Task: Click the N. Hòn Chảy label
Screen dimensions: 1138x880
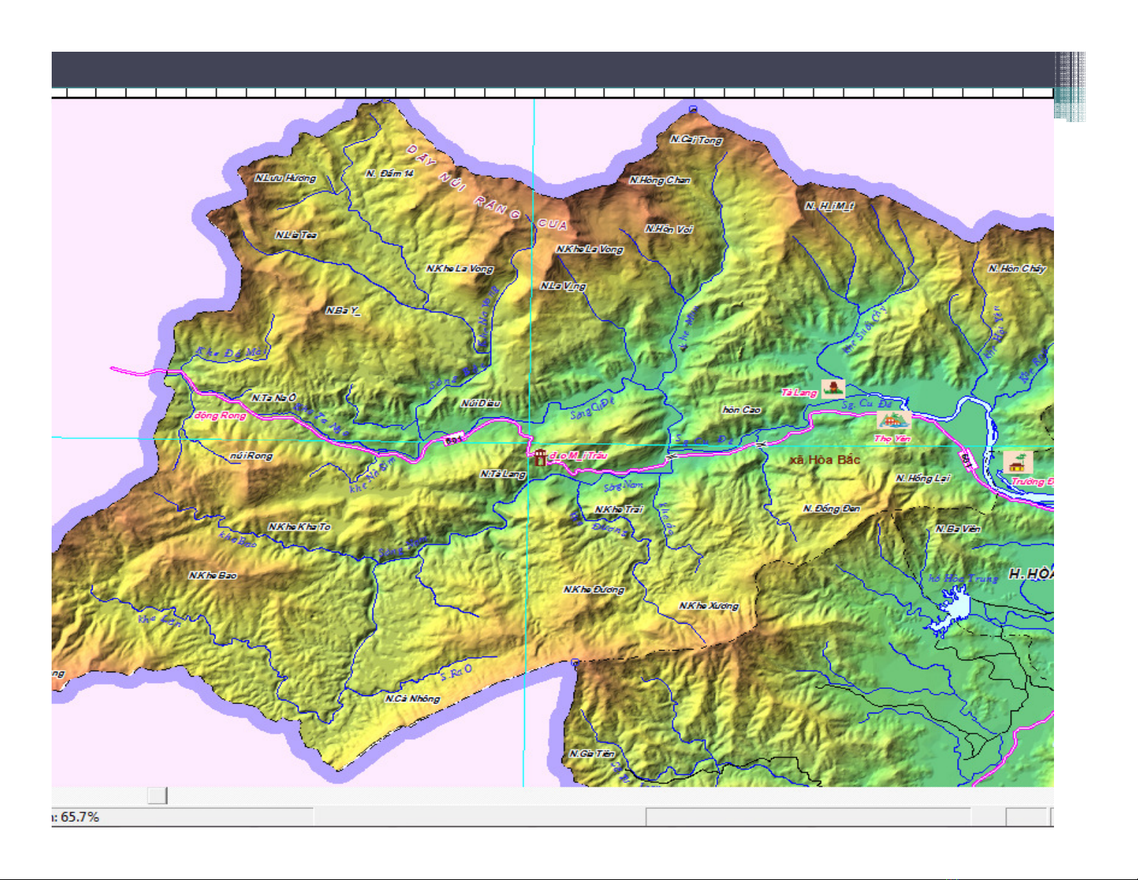Action: click(1016, 269)
